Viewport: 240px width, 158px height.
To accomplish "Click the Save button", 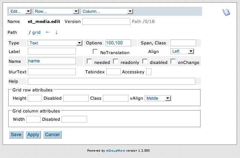I will [16, 135].
